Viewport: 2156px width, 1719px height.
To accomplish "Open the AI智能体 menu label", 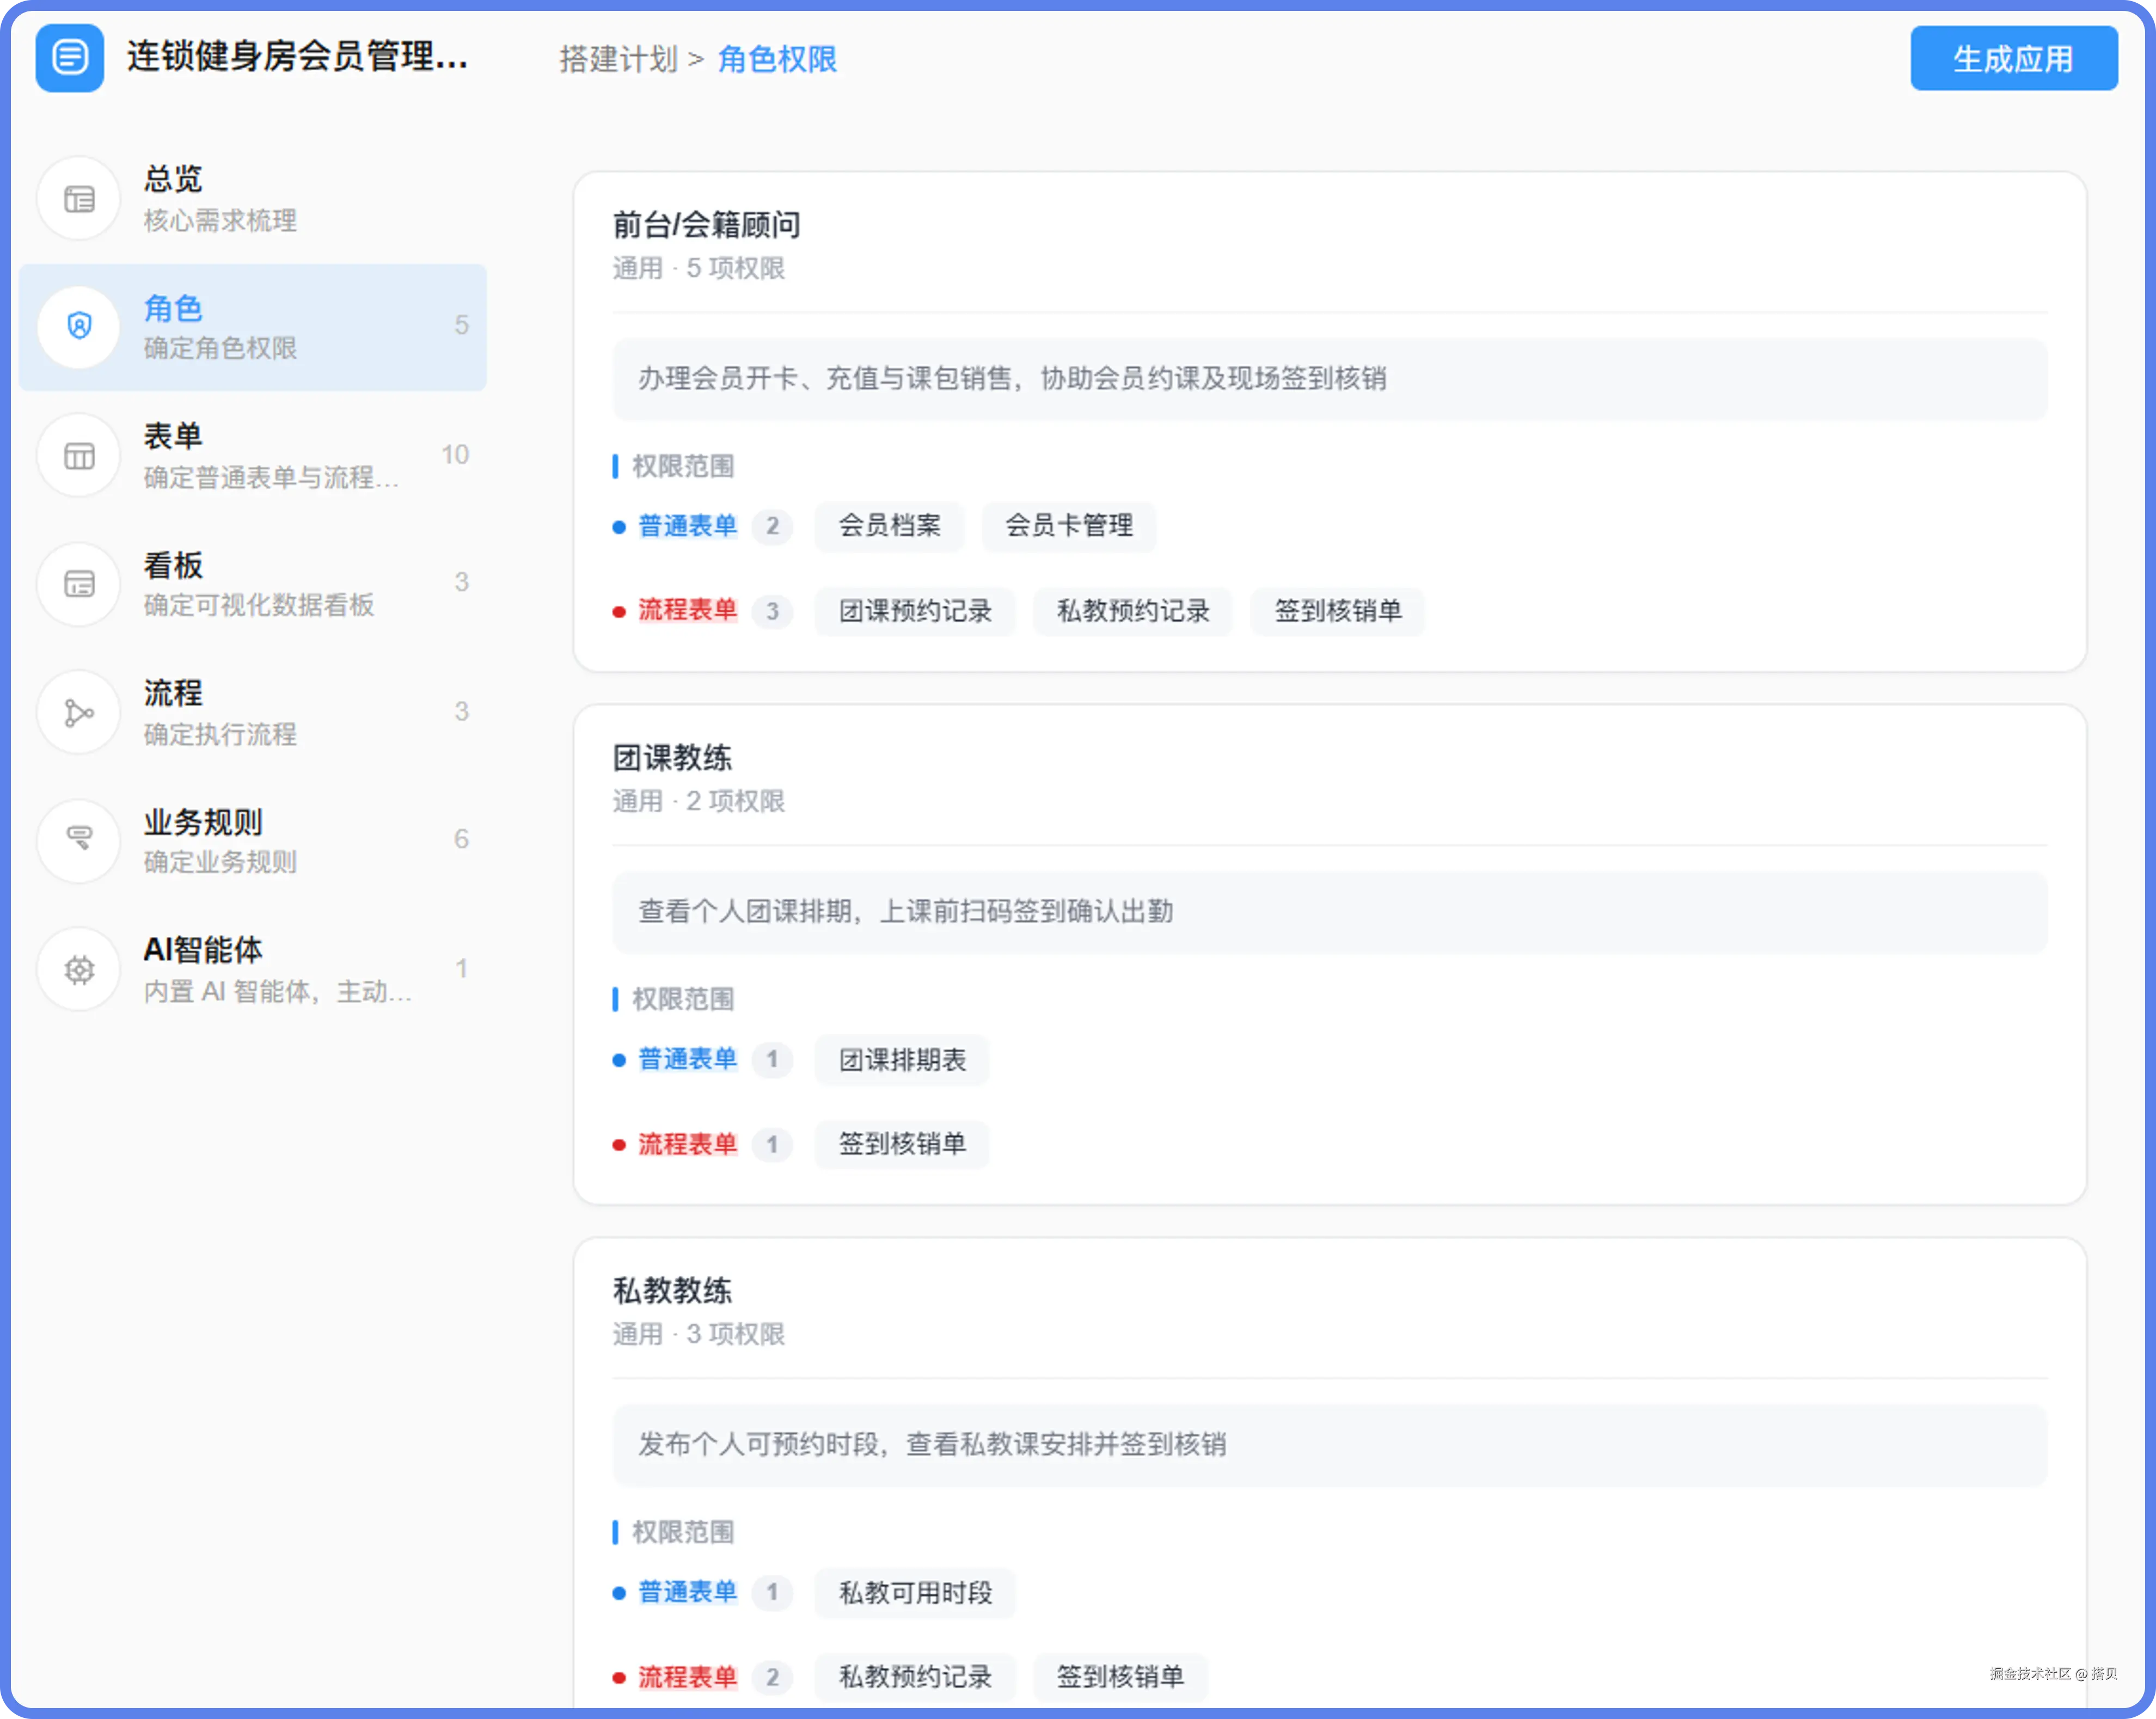I will [x=203, y=950].
